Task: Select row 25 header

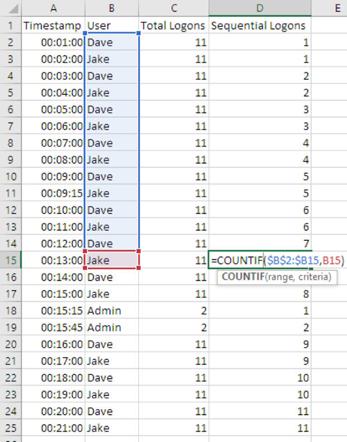Action: [x=10, y=428]
